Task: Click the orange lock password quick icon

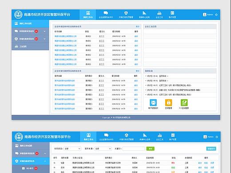Action: coord(168,102)
